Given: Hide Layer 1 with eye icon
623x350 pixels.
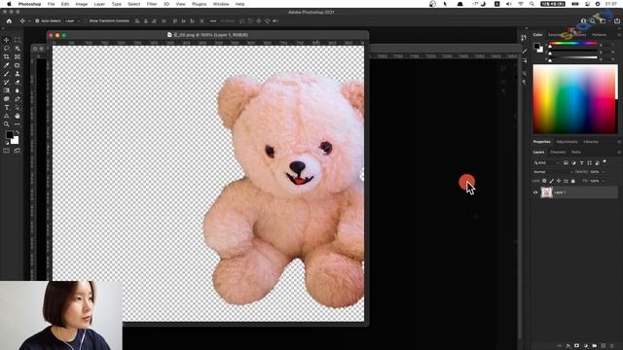Looking at the screenshot, I should point(535,192).
